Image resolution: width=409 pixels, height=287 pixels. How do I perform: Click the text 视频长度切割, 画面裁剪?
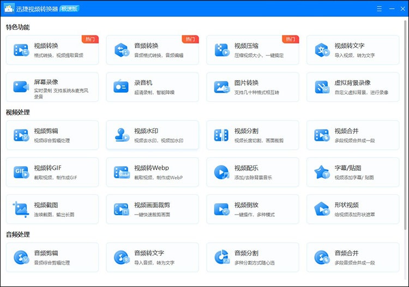(259, 141)
